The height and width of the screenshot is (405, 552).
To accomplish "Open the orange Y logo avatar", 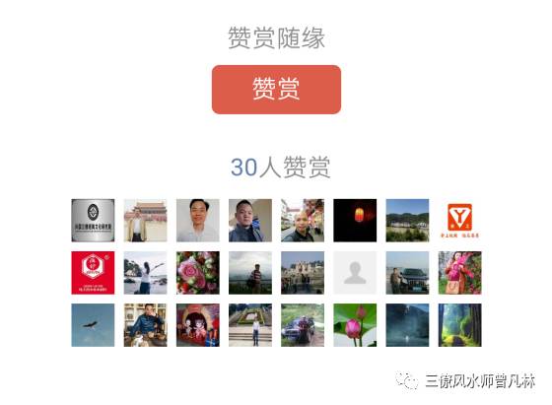I will click(x=459, y=221).
